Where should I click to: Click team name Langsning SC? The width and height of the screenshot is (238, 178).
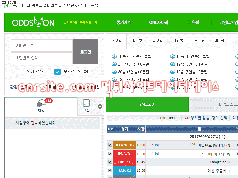221,162
